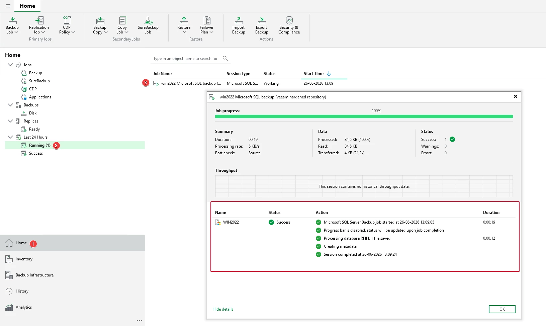Collapse the Last 24 Hours node

tap(10, 137)
